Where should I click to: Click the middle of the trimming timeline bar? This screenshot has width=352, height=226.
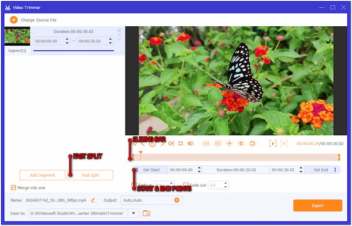coord(236,157)
